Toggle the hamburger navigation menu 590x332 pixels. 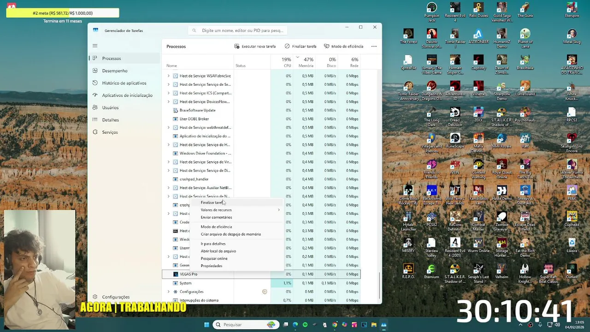click(x=95, y=46)
